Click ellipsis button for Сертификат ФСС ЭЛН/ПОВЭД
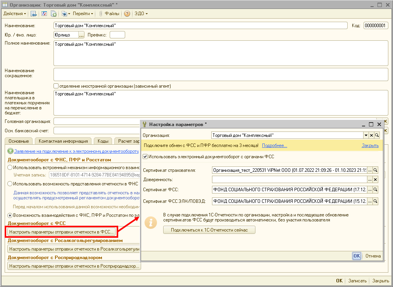The width and height of the screenshot is (393, 287). tap(370, 201)
